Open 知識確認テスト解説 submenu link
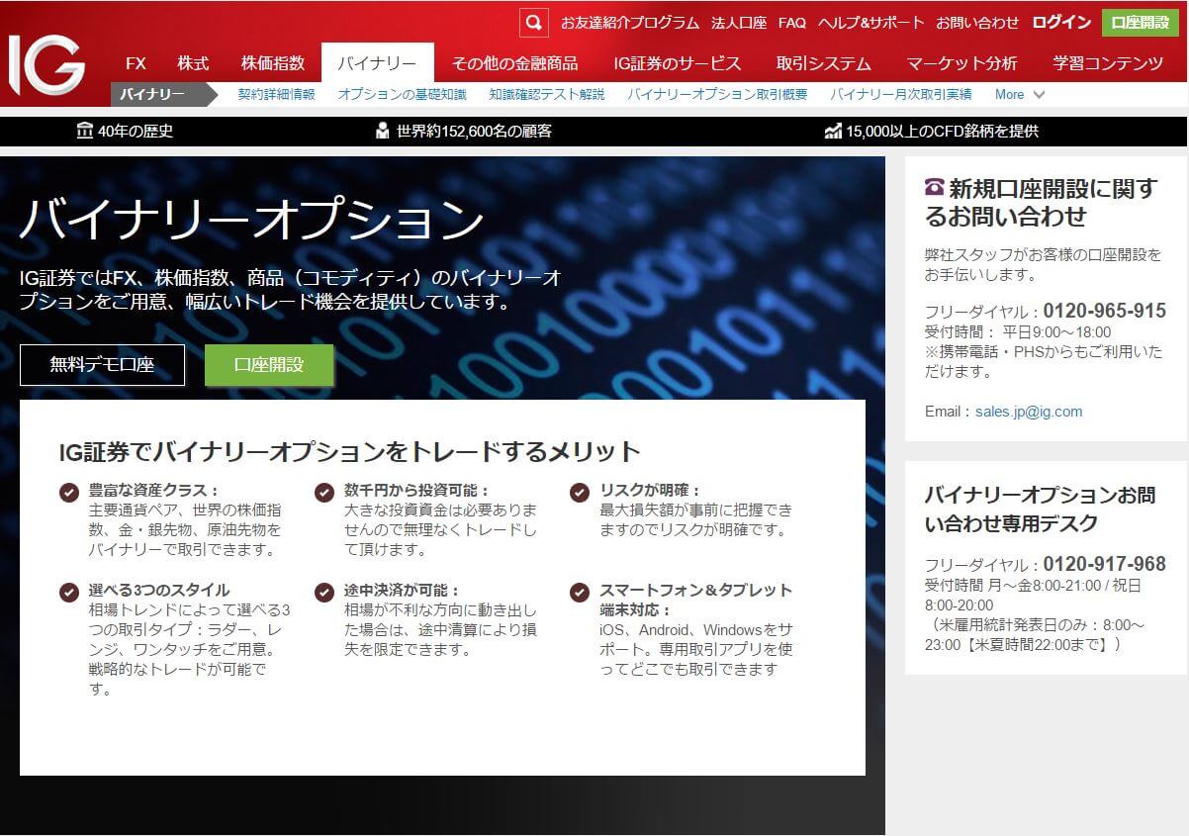 [547, 94]
